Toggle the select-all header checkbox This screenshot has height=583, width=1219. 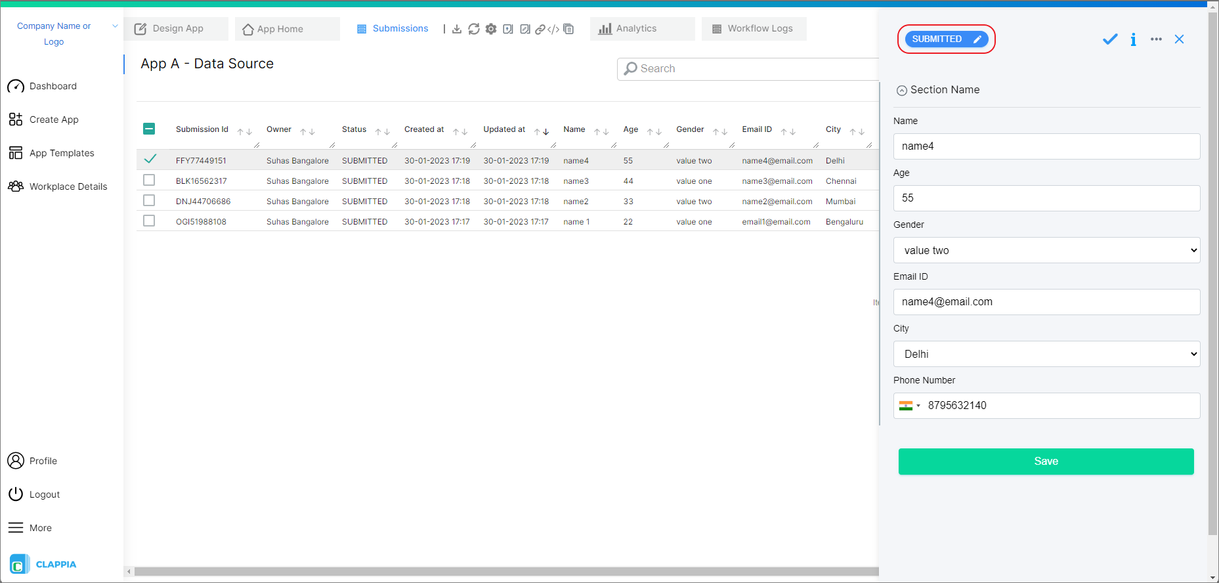pos(149,129)
